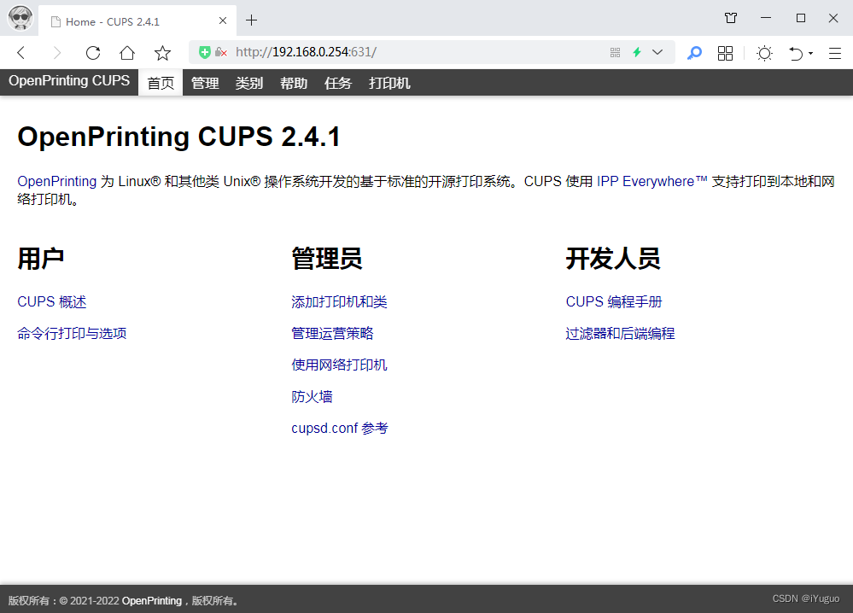Close the Home - CUPS 2.4.1 tab

pyautogui.click(x=223, y=20)
